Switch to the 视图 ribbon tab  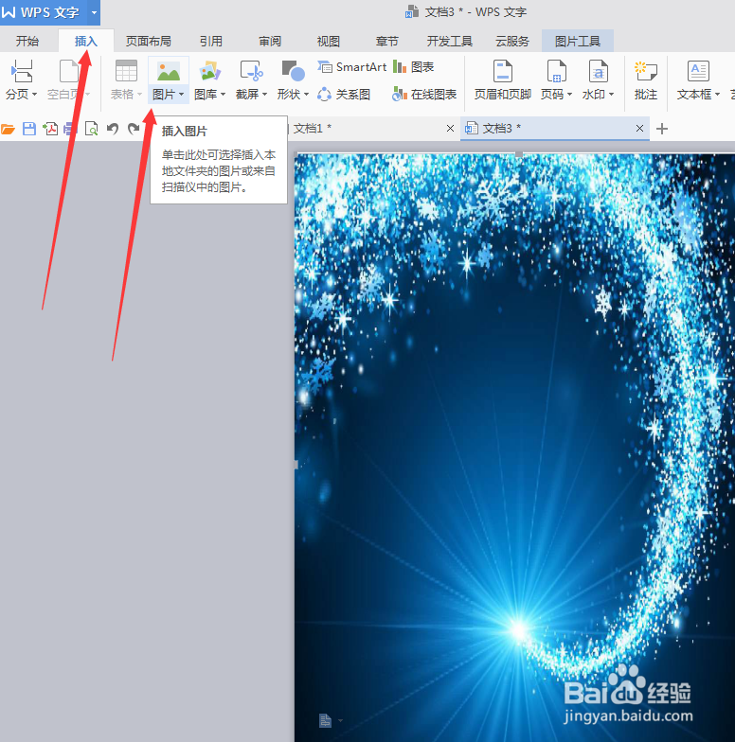click(x=328, y=42)
